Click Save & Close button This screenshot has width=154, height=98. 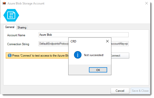tap(140, 91)
